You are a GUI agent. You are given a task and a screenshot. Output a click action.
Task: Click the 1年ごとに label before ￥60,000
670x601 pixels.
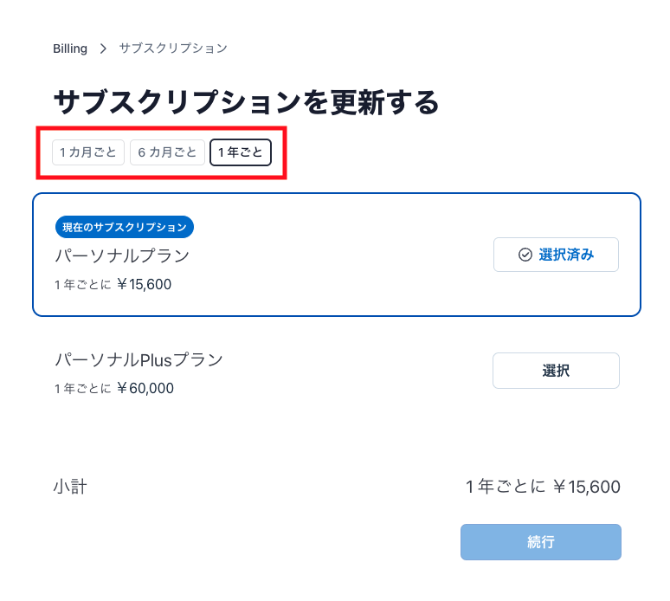point(82,389)
